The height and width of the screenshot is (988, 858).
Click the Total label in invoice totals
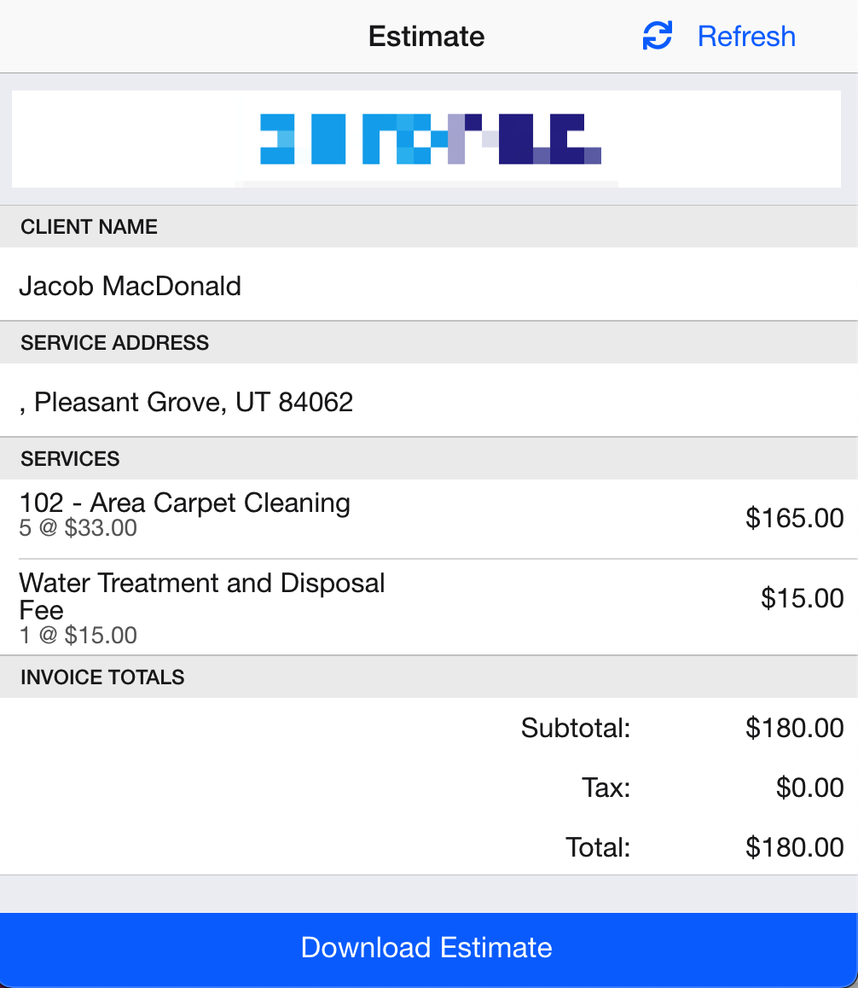(x=598, y=847)
